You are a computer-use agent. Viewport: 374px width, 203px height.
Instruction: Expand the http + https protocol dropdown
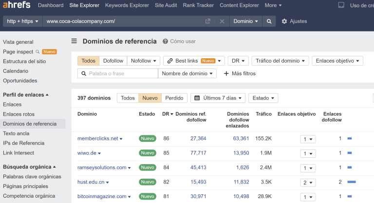point(22,21)
